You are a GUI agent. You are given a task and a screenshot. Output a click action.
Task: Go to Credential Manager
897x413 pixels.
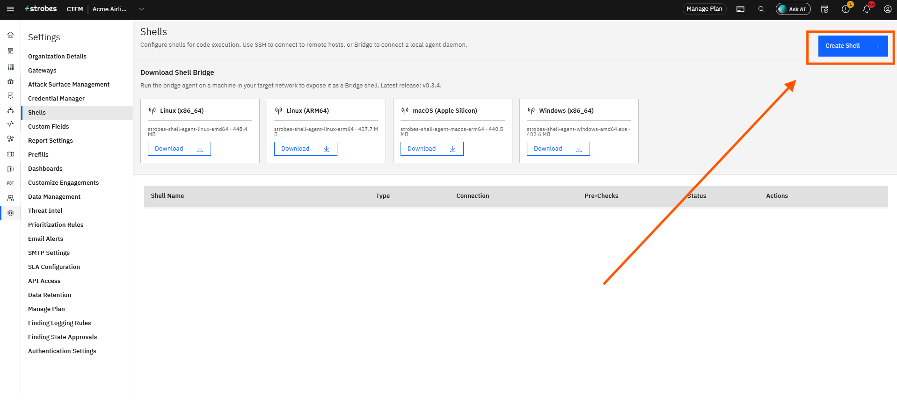point(56,99)
